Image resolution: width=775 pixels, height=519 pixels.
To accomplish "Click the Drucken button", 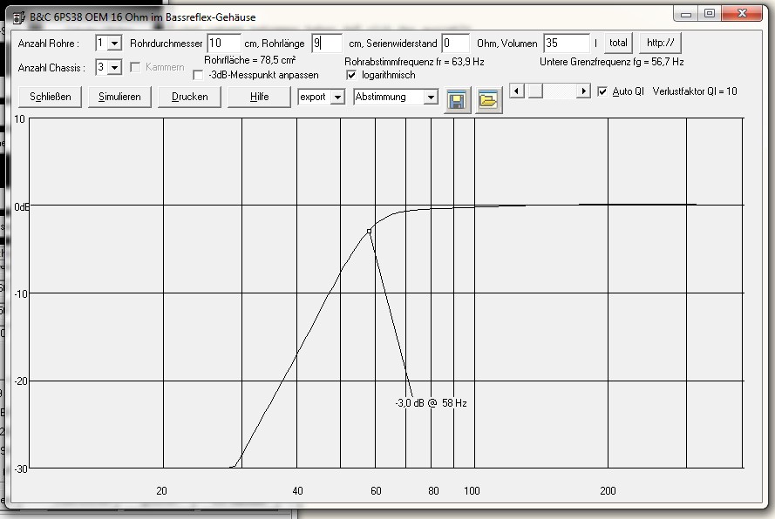I will point(189,97).
